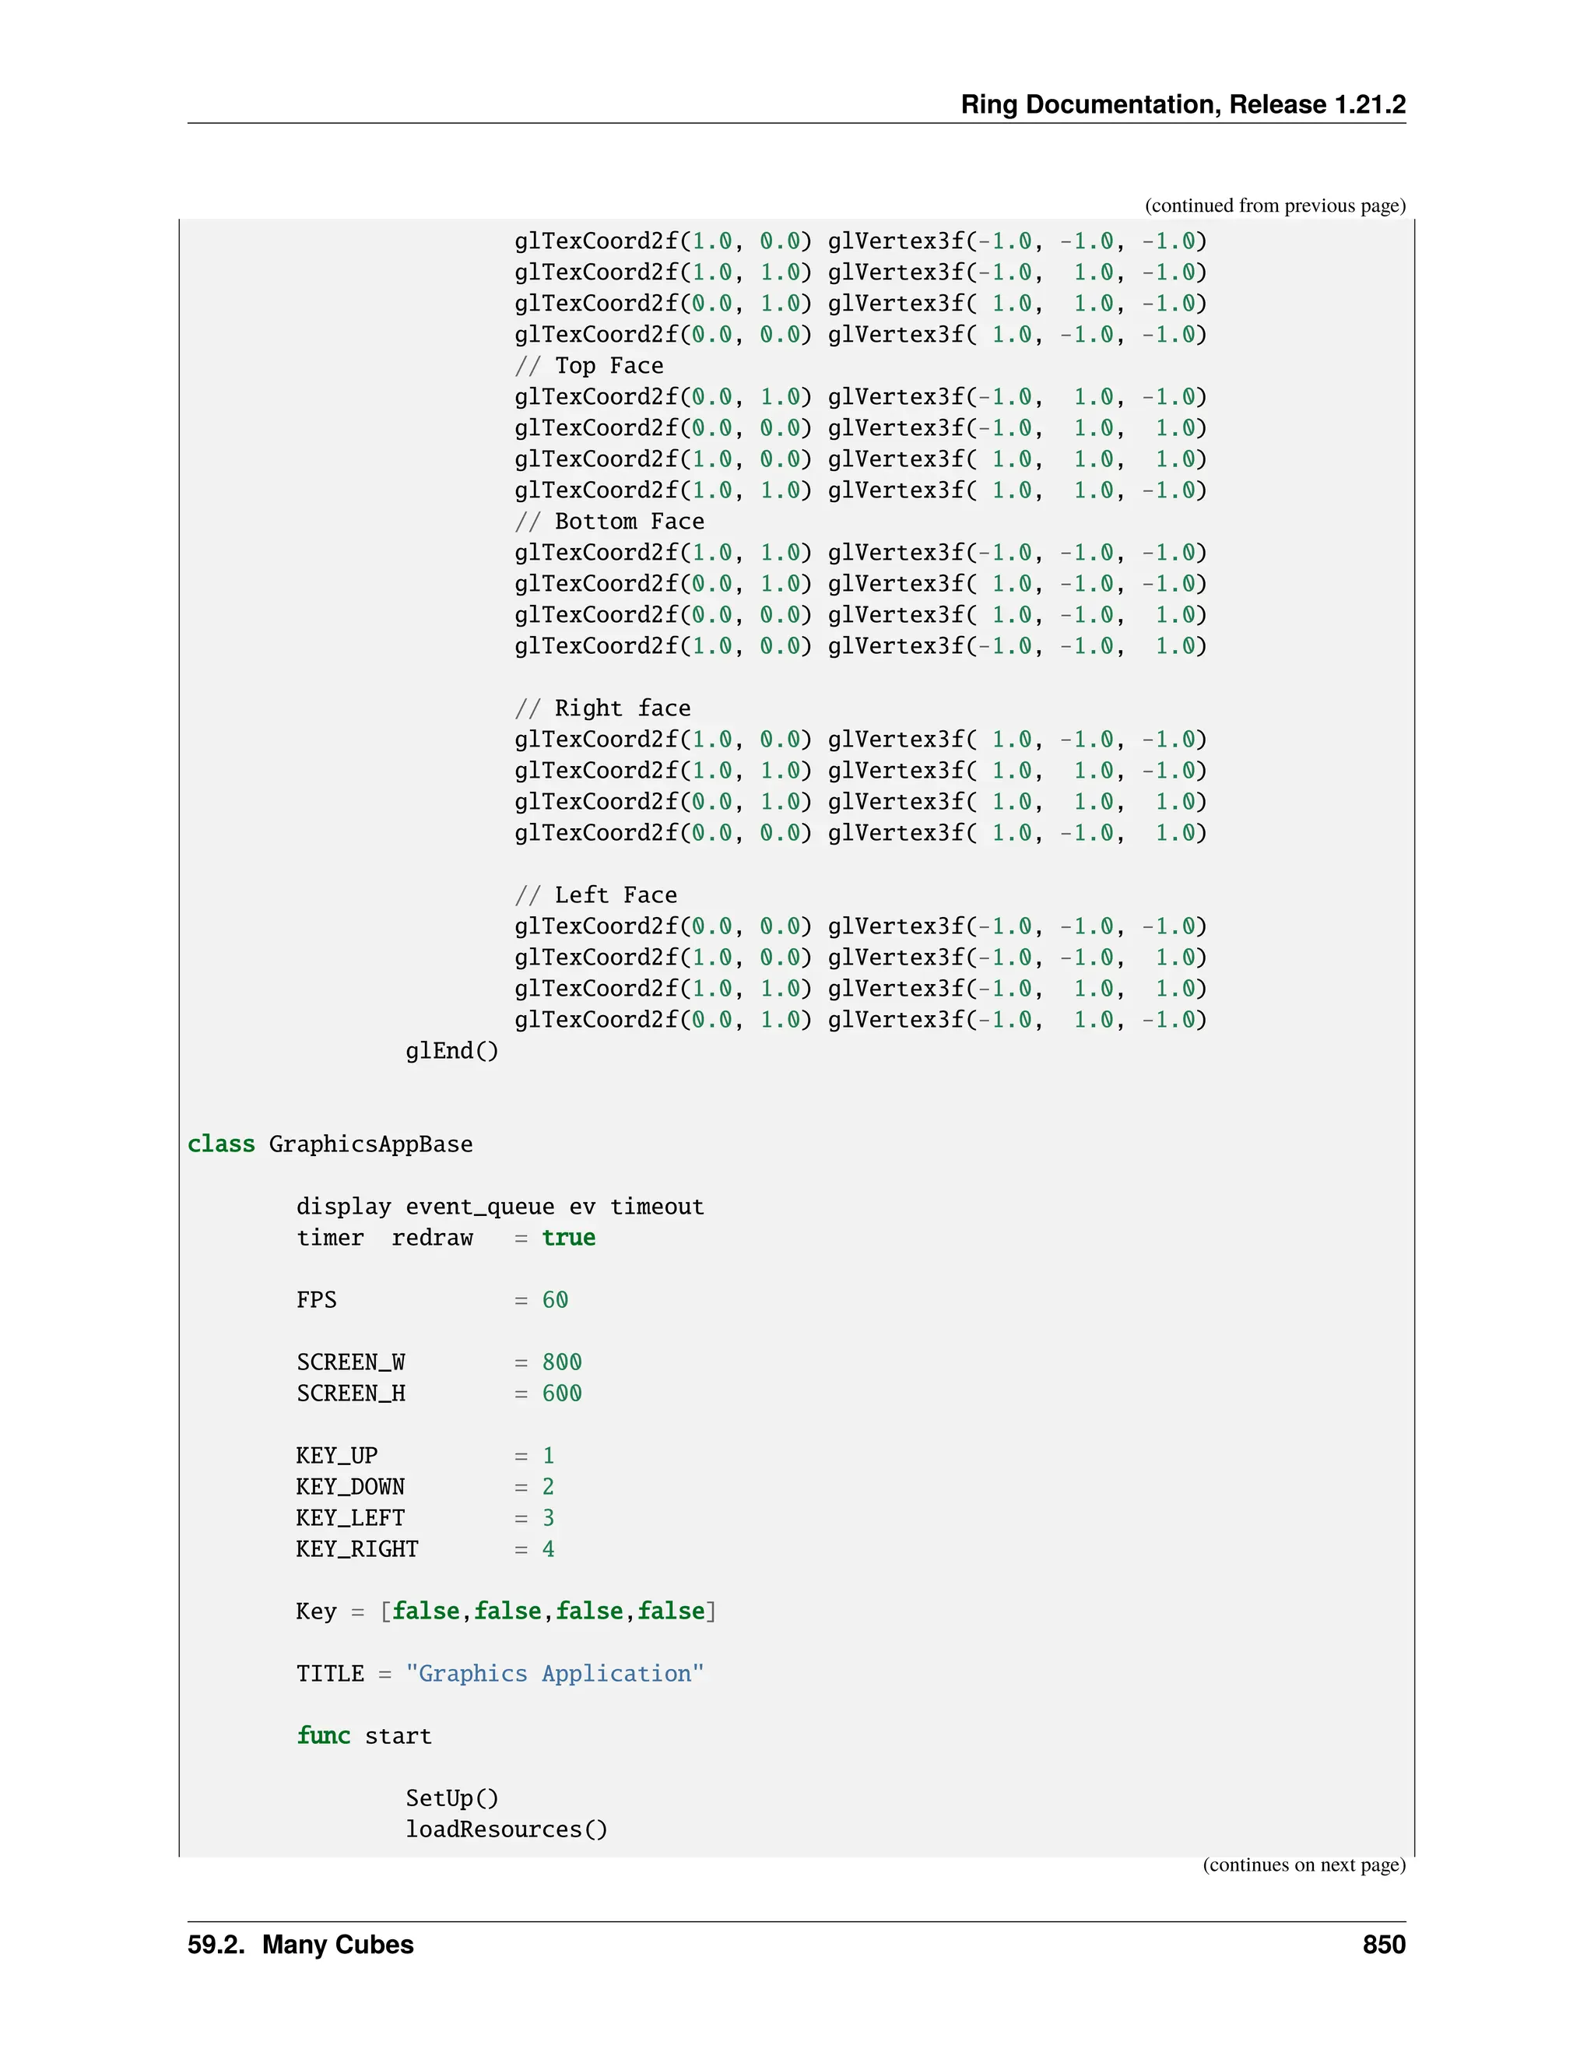Click the first 'false' in Key list
Viewport: 1594px width, 2063px height.
[x=426, y=1611]
